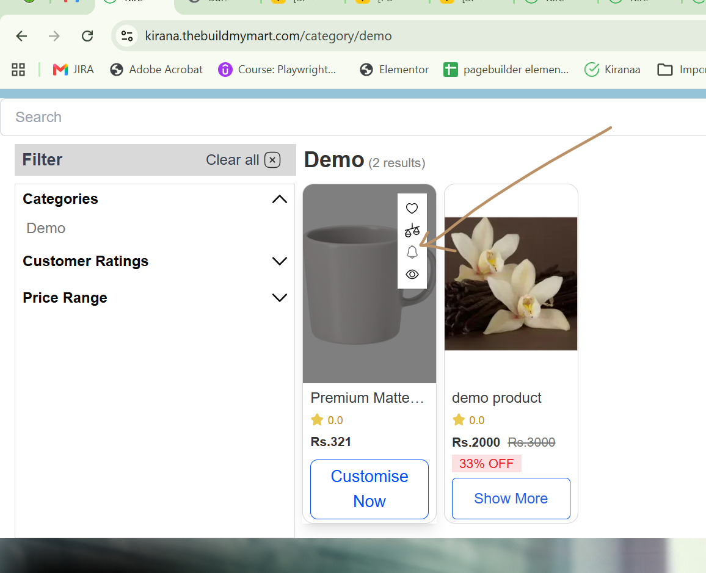Clear all filters with the X button

tap(272, 160)
